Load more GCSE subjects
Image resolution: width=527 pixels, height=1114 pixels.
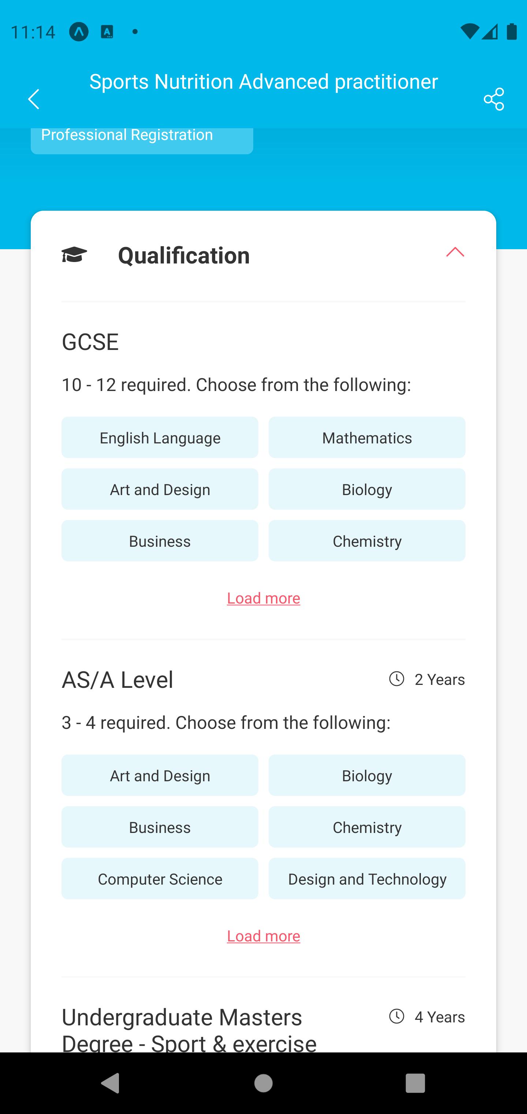pyautogui.click(x=263, y=598)
